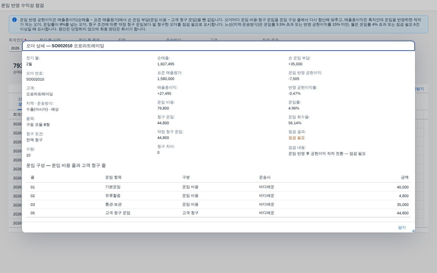
Task: Click 운임 비용 type in the 통관·보관 row
Action: tap(190, 205)
